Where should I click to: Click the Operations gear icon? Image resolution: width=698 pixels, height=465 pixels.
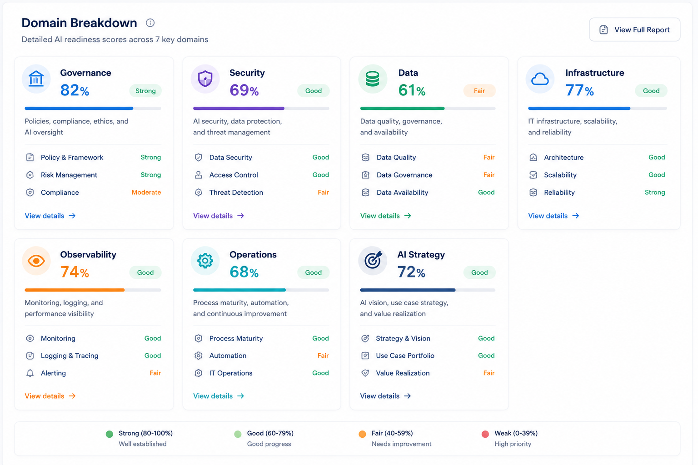[205, 261]
